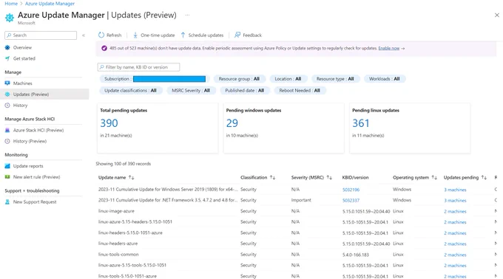
Task: Open the Resource type filter
Action: (x=335, y=79)
